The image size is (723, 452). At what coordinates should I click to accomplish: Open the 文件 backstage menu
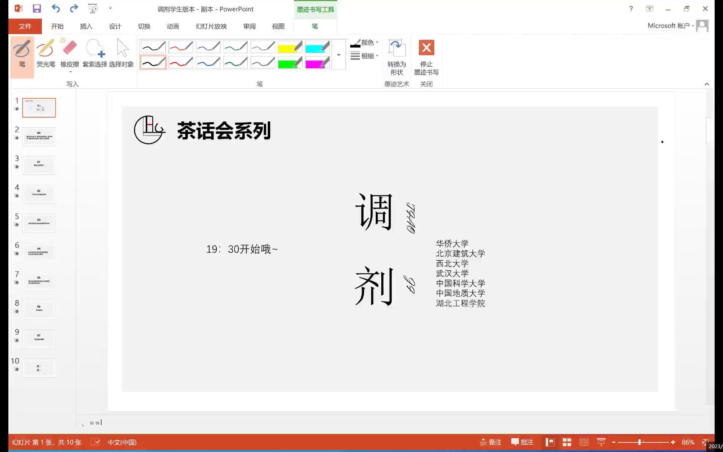pyautogui.click(x=25, y=26)
